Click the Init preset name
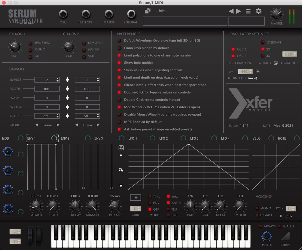Image resolution: width=302 pixels, height=250 pixels. 162,11
